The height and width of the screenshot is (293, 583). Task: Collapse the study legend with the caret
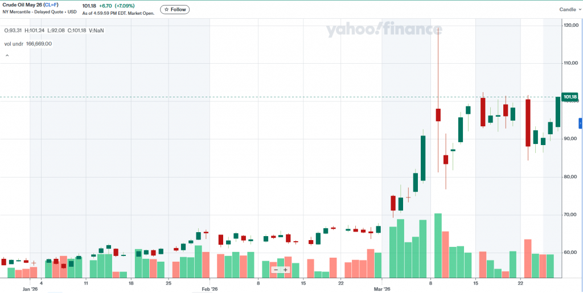(7, 56)
